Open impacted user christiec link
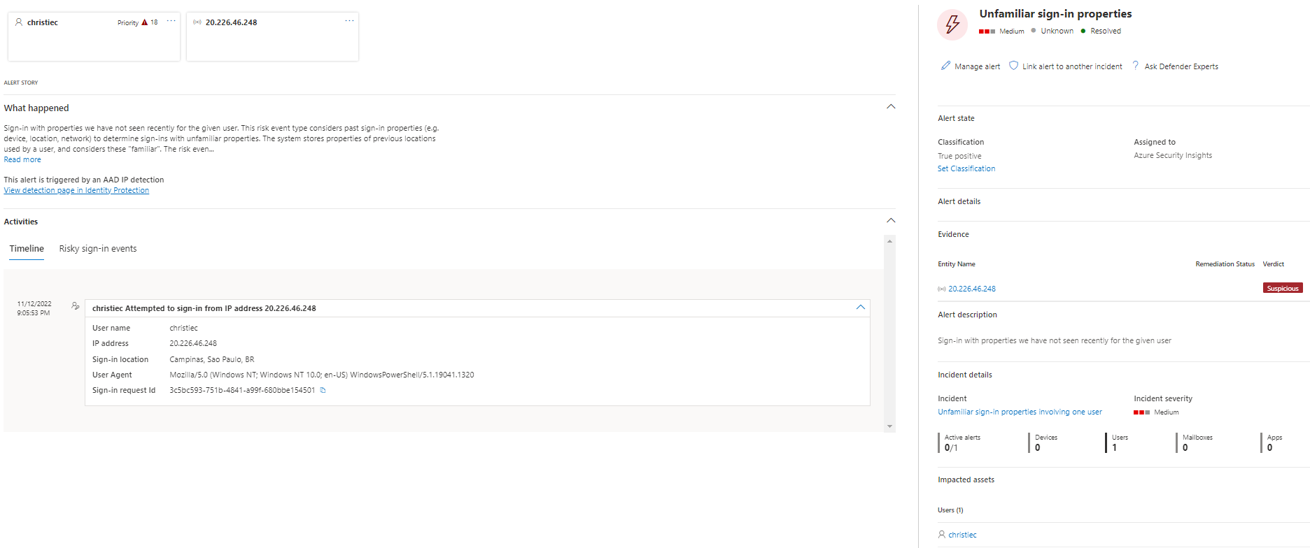Image resolution: width=1310 pixels, height=548 pixels. (962, 535)
